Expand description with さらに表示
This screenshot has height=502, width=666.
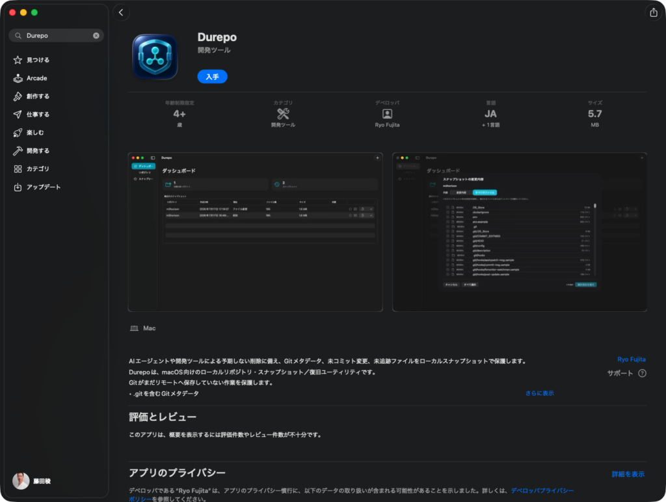[x=539, y=393]
